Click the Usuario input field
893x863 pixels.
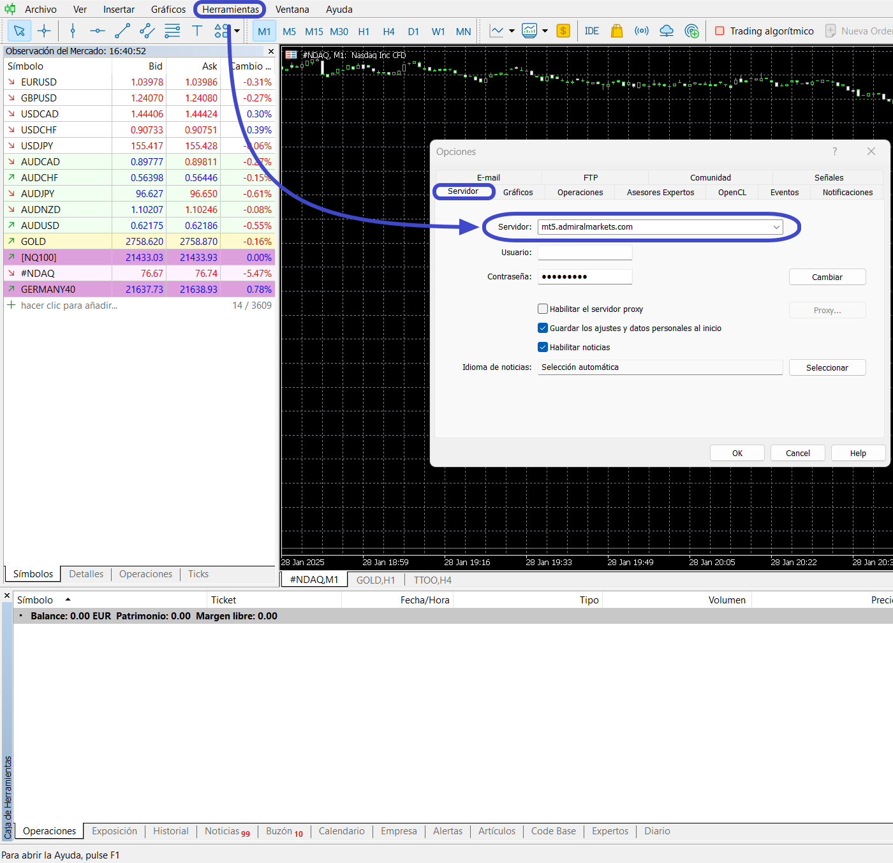585,253
